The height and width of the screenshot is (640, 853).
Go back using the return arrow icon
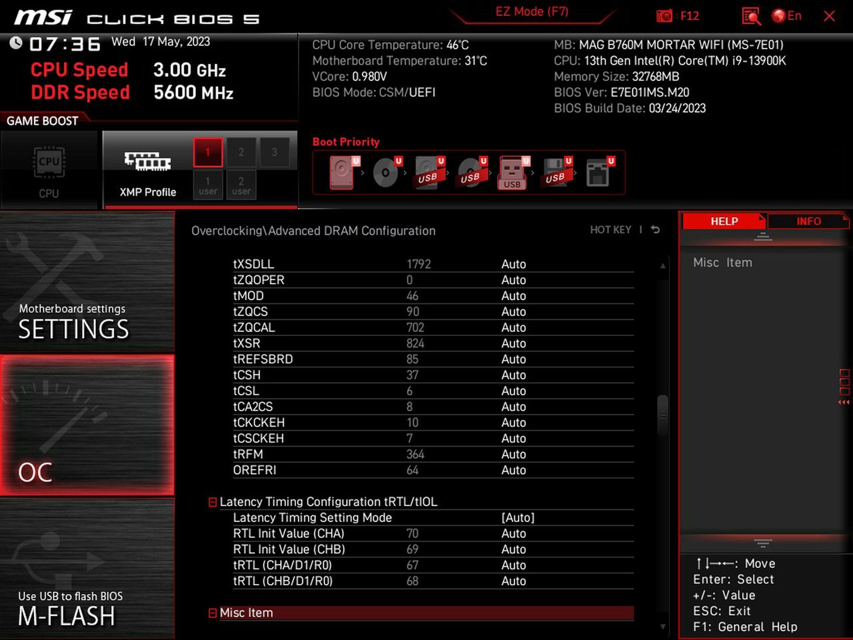655,229
